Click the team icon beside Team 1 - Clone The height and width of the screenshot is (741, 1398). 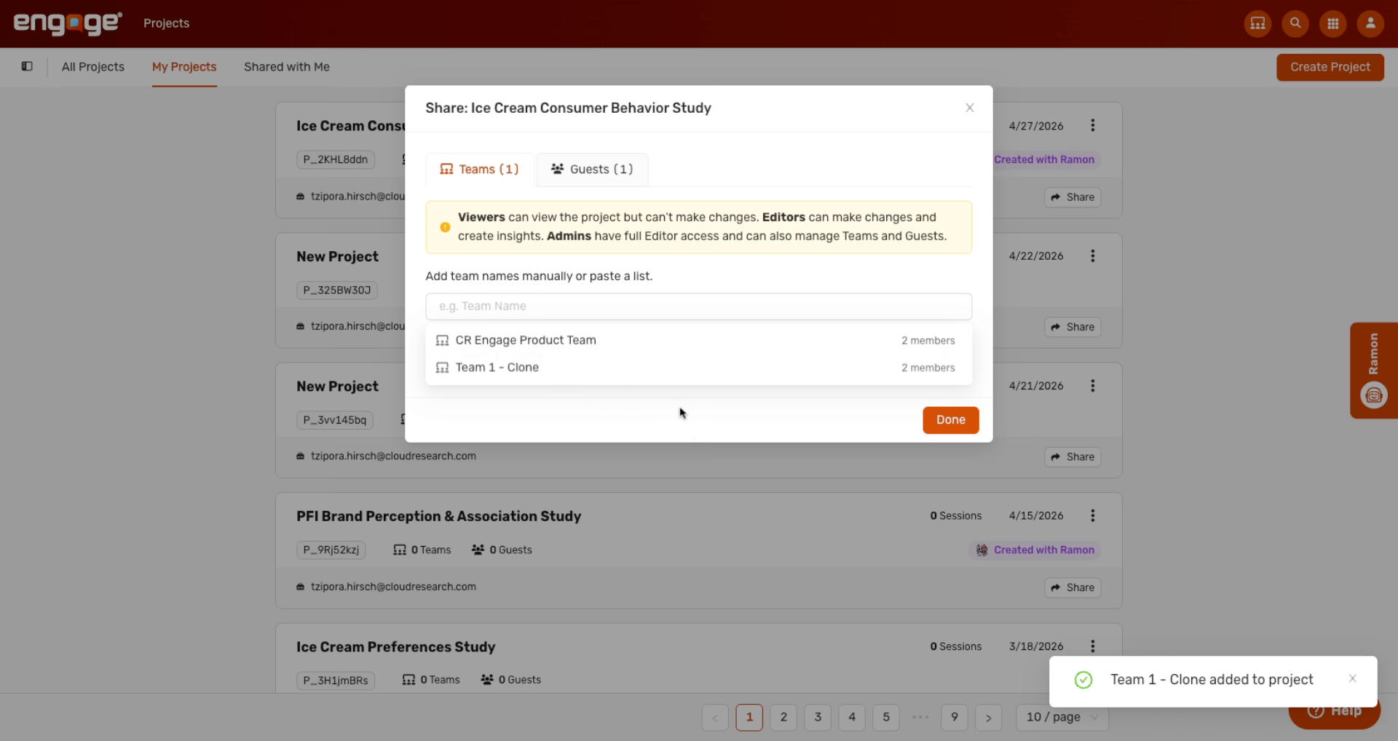coord(442,368)
